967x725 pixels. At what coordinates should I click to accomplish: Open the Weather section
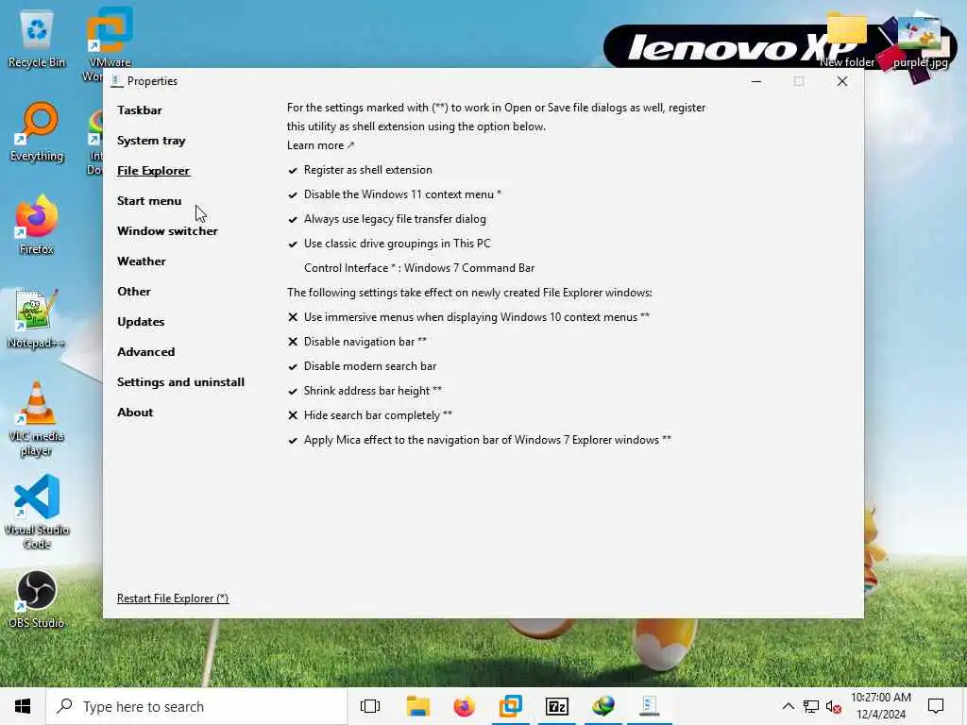142,261
